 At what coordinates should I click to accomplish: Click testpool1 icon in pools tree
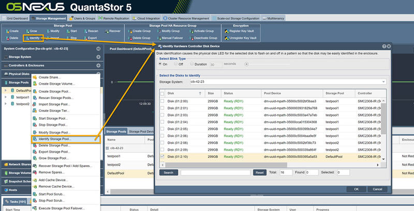pyautogui.click(x=12, y=97)
